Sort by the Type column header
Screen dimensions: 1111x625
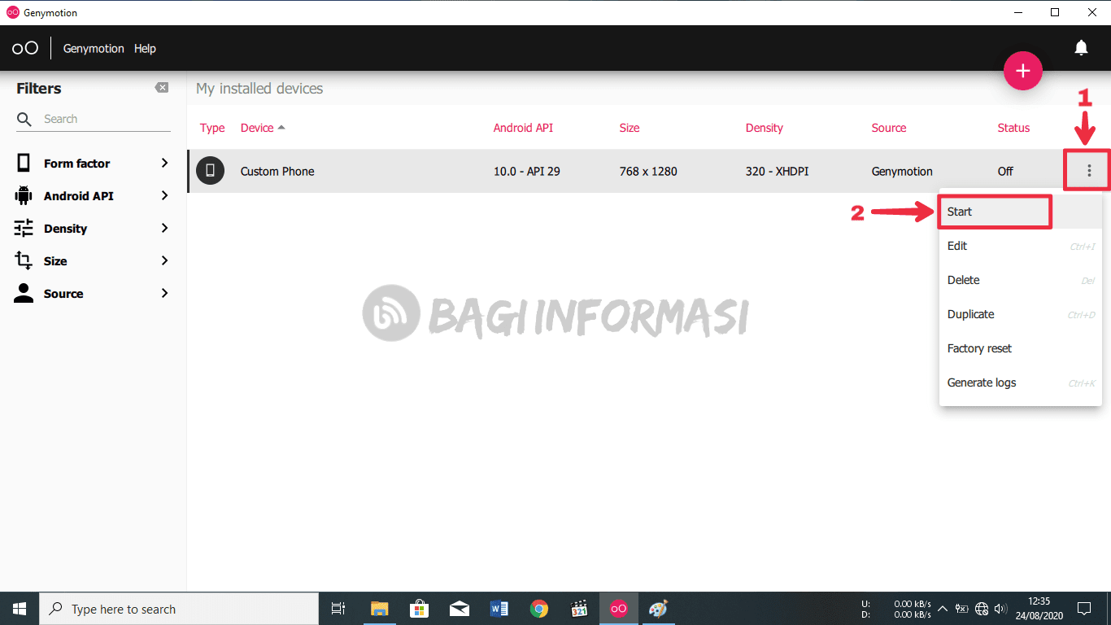[x=212, y=128]
